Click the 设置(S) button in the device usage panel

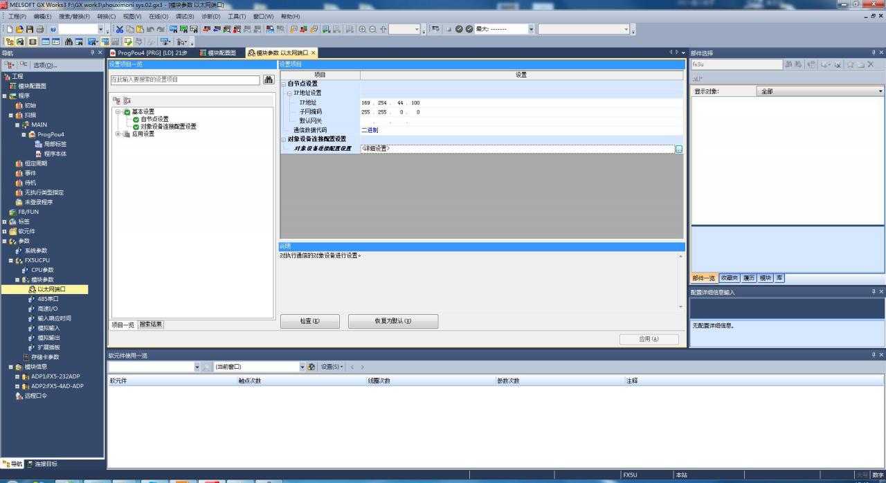(332, 367)
